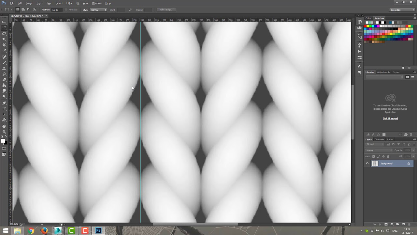Toggle Quick Mask mode
The width and height of the screenshot is (417, 235).
click(x=4, y=149)
